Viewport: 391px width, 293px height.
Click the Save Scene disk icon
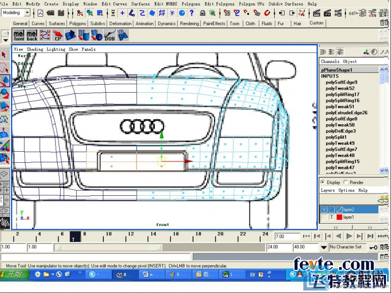coord(61,13)
